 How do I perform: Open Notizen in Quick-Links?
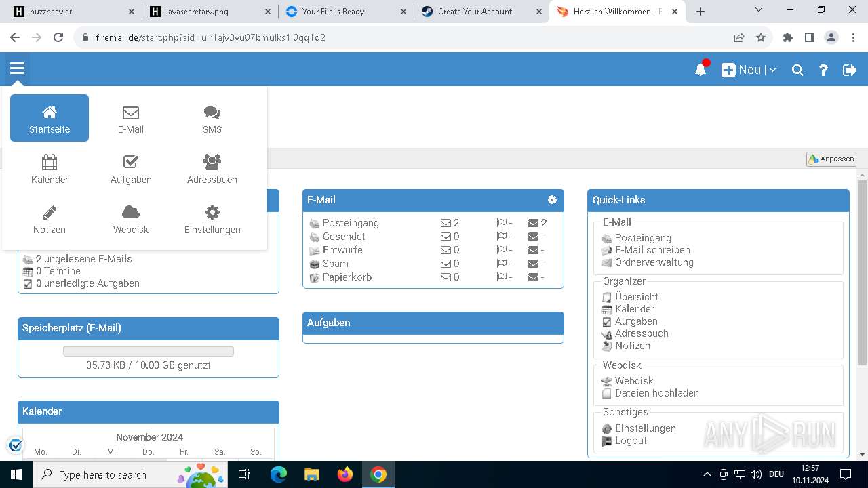click(x=632, y=346)
